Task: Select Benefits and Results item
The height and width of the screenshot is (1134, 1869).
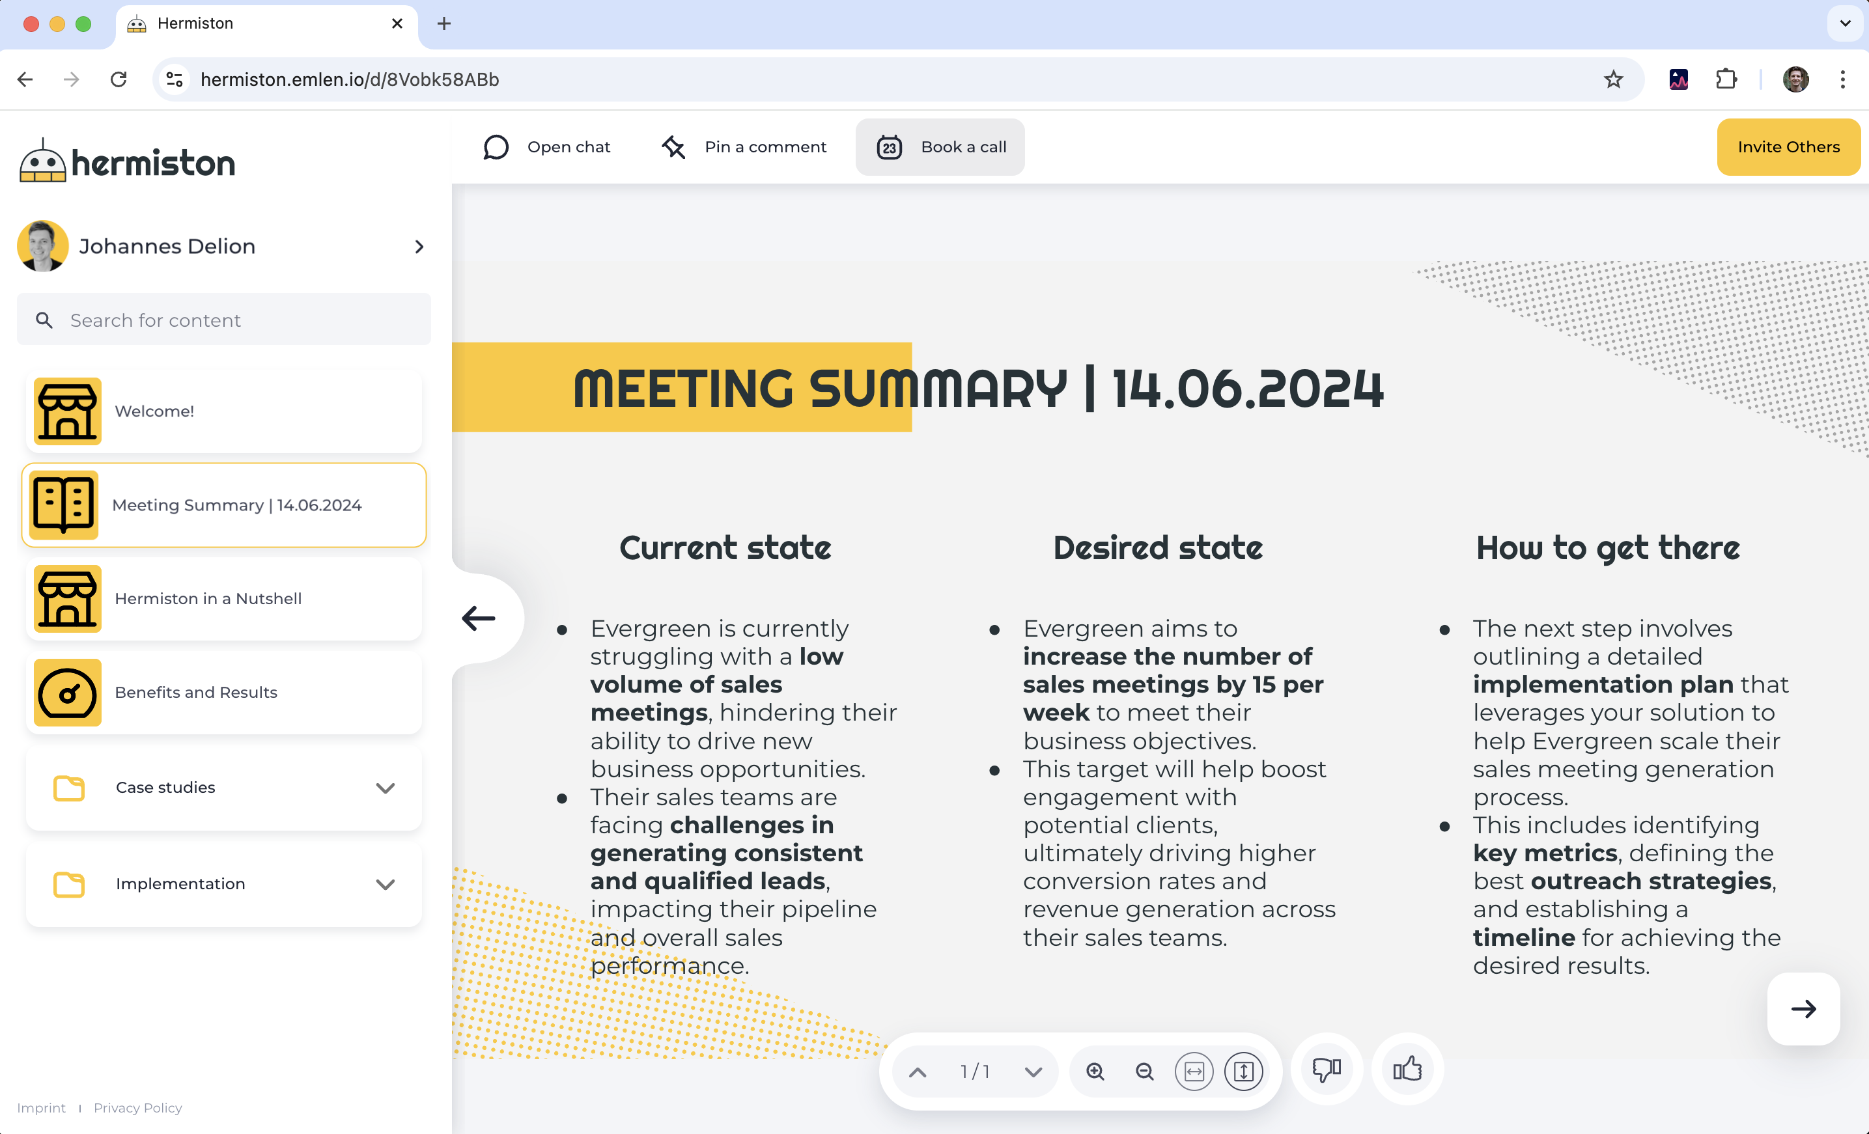Action: pos(224,692)
